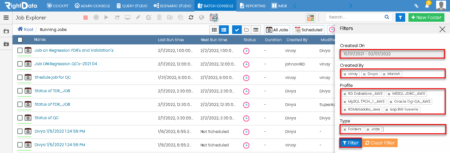Click the share/export arrow icon
The width and height of the screenshot is (450, 153).
(117, 17)
